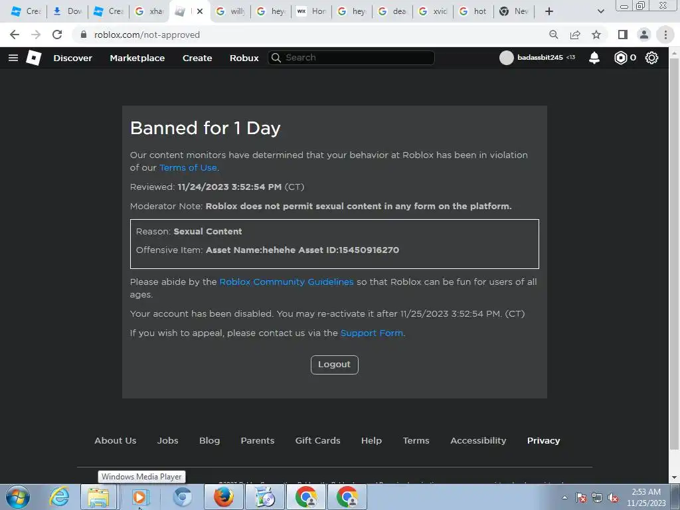Close the active Roblox tab
This screenshot has height=510, width=680.
coord(199,11)
